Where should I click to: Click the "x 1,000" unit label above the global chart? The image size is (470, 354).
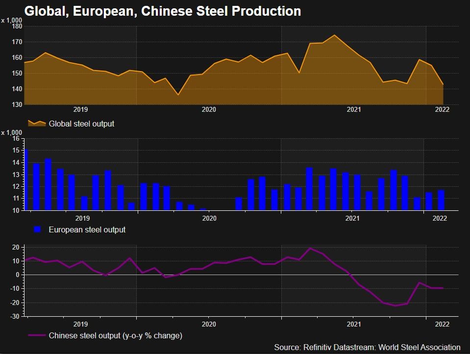[12, 20]
